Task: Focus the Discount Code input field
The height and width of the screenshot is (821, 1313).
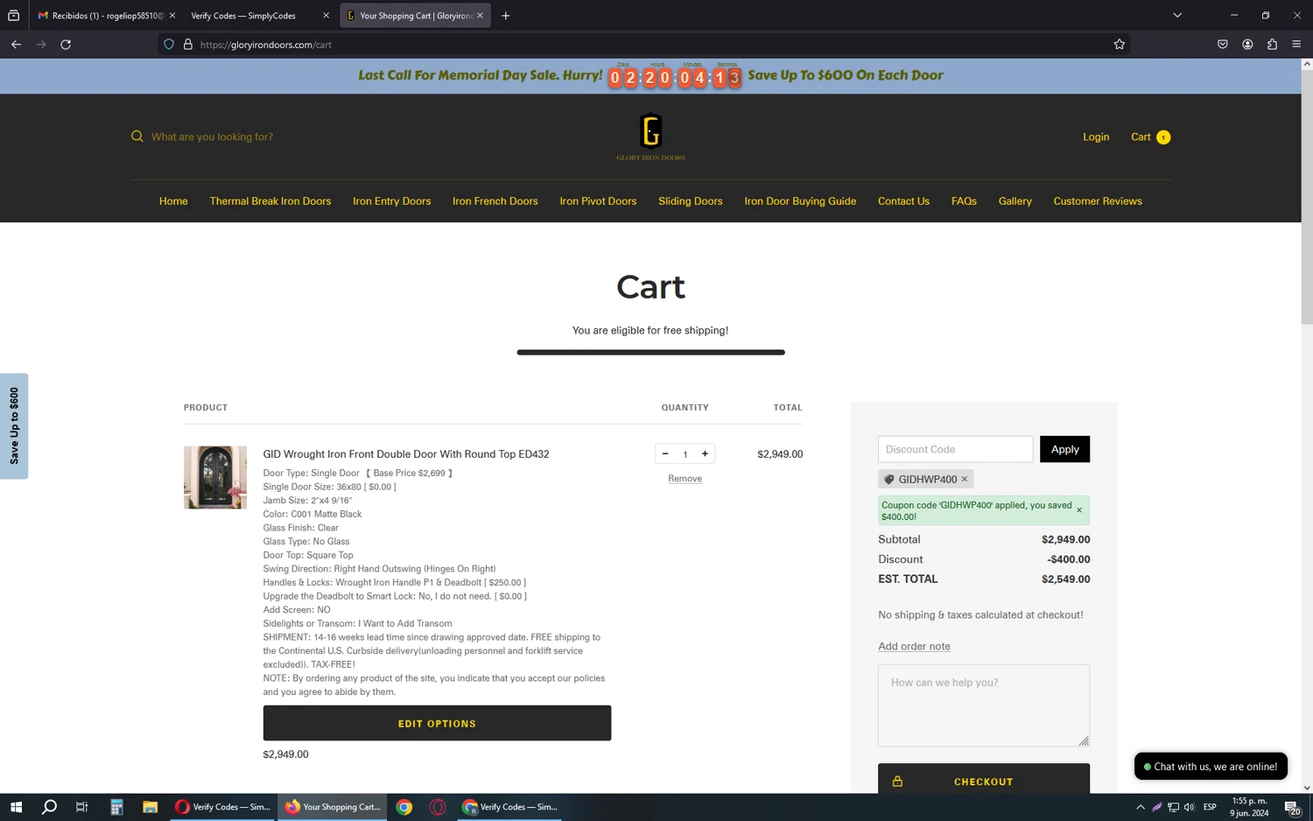Action: pos(955,449)
